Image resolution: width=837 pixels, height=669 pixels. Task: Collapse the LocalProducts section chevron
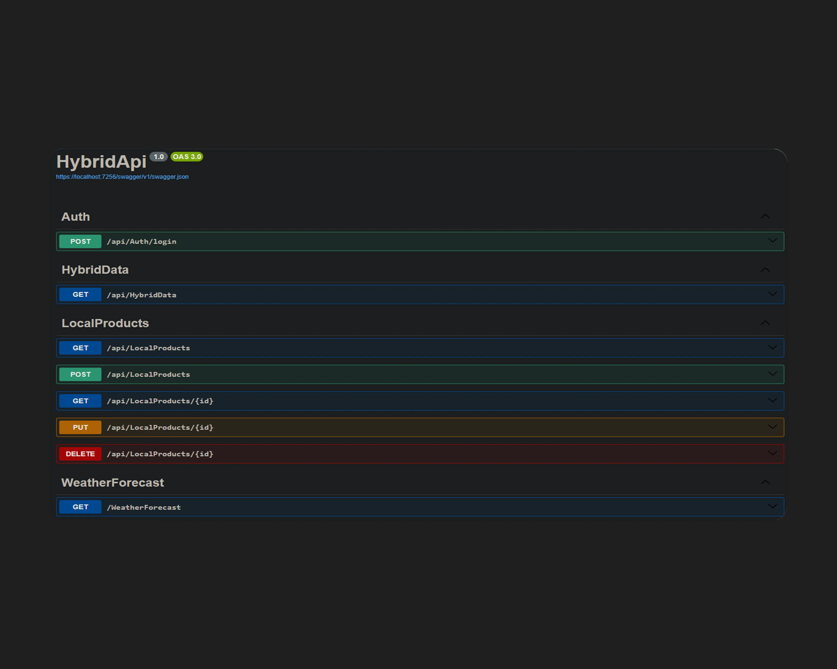pyautogui.click(x=765, y=323)
